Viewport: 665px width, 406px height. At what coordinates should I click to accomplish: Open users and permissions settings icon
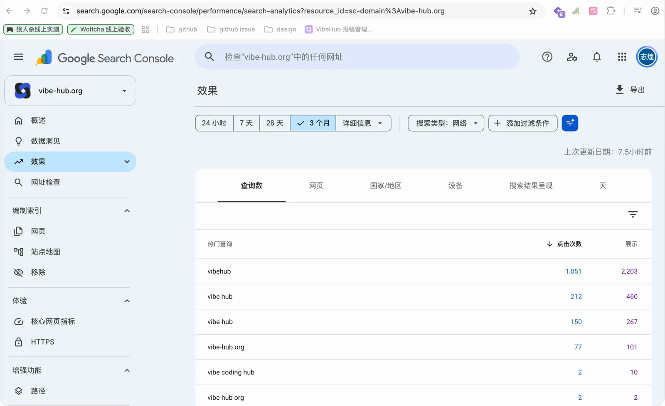(x=572, y=57)
